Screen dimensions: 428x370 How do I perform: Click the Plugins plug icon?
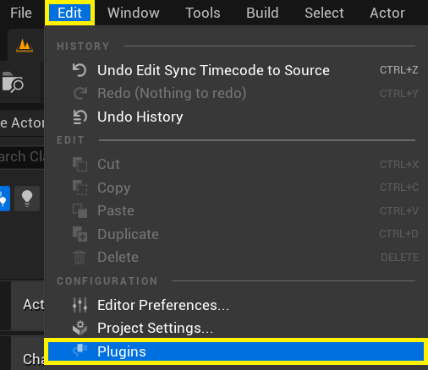80,351
